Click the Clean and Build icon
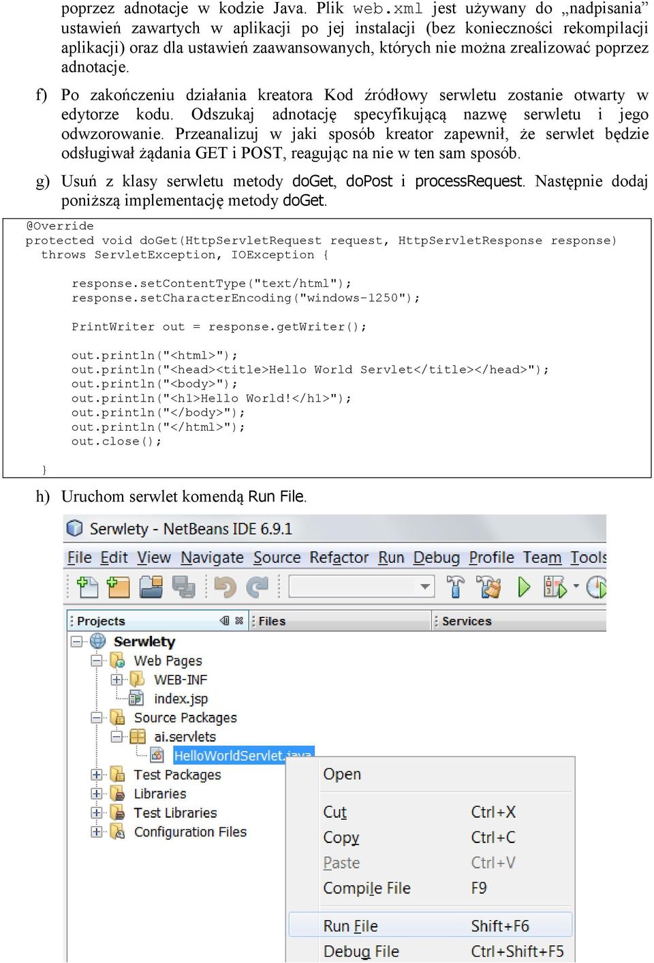This screenshot has width=654, height=963. click(x=488, y=587)
